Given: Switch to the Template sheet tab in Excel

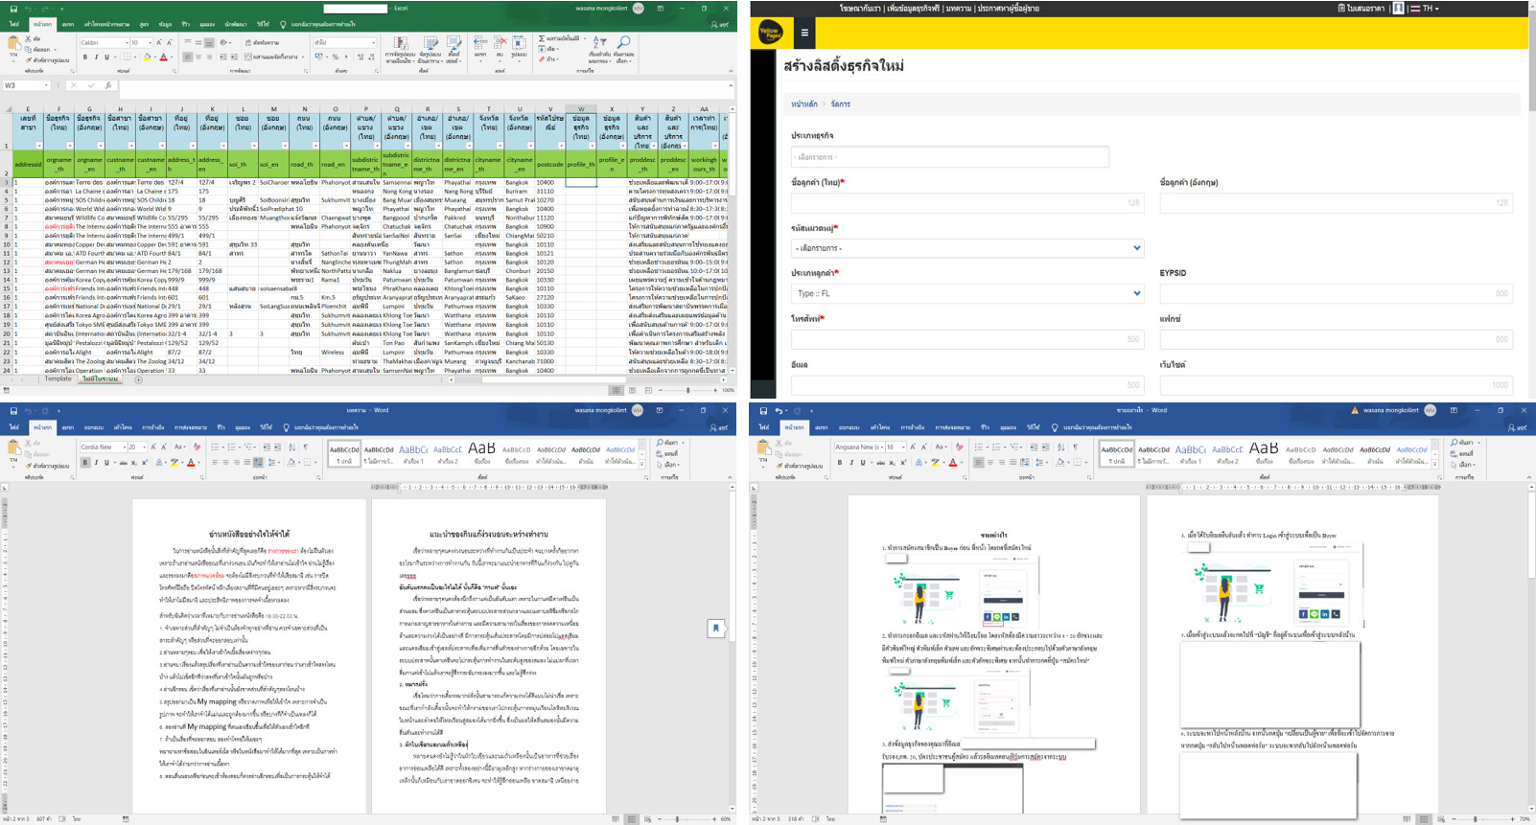Looking at the screenshot, I should [x=58, y=379].
